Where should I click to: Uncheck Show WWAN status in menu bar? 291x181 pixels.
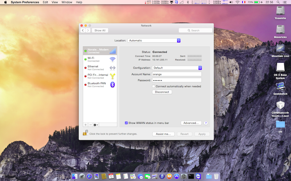(x=126, y=123)
